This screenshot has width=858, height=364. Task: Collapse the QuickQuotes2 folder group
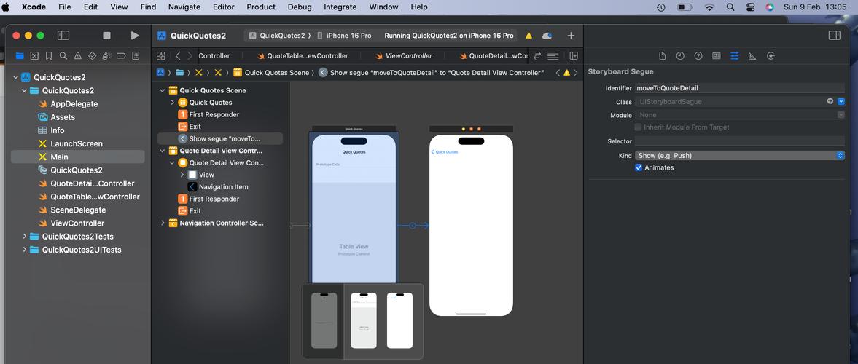click(x=24, y=91)
